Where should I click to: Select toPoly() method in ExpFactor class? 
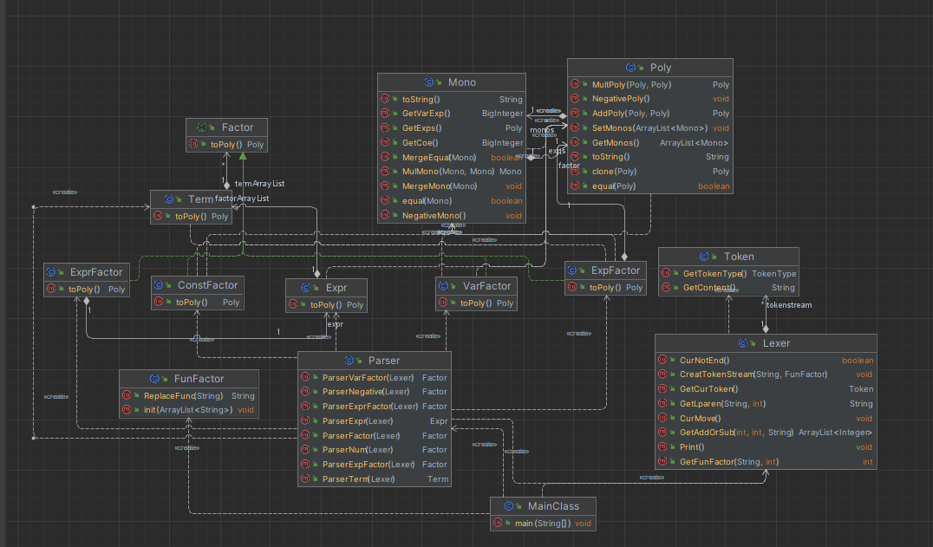coord(606,287)
